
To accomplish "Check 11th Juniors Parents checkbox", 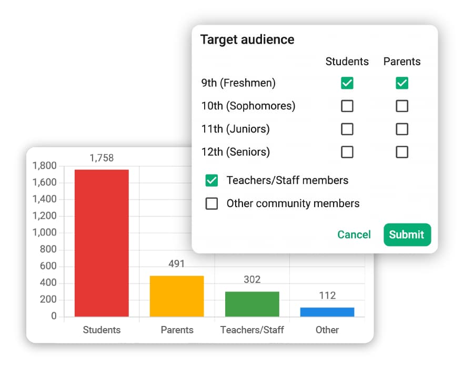I will click(401, 129).
